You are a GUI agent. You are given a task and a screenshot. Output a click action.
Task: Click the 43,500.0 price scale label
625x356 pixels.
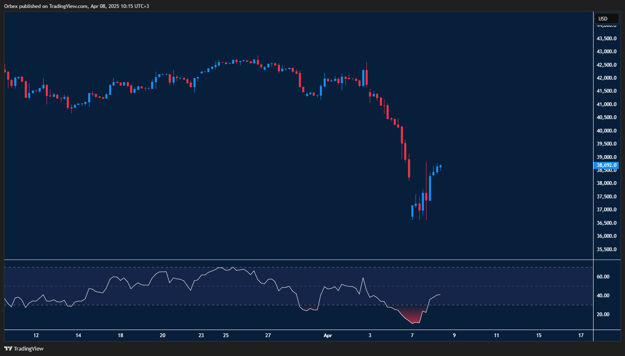point(606,38)
